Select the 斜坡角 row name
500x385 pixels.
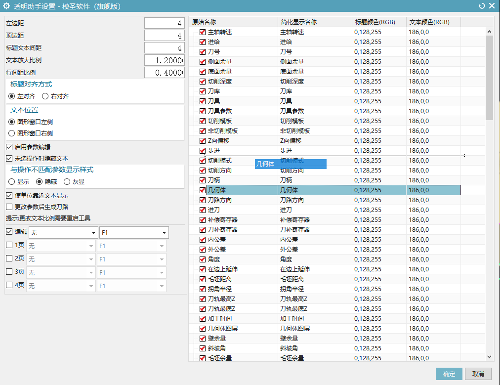217,348
